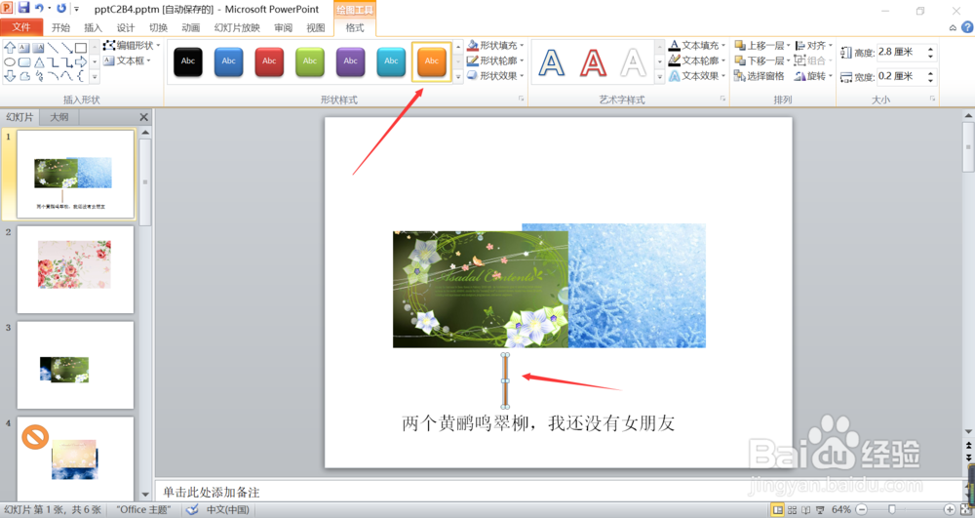975x518 pixels.
Task: Switch to the 大纲 pane tab
Action: tap(59, 117)
